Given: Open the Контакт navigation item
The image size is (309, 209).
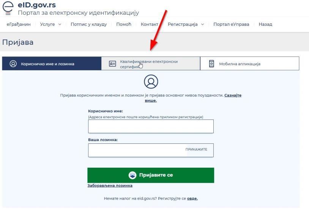Looking at the screenshot, I should [150, 24].
